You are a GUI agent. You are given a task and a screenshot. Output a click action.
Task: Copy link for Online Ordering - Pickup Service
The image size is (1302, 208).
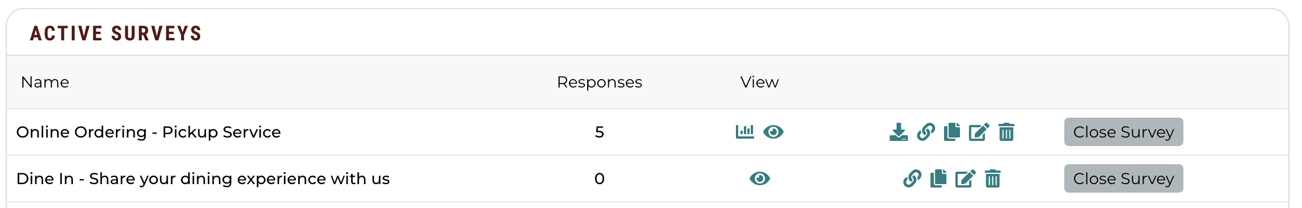pyautogui.click(x=926, y=132)
